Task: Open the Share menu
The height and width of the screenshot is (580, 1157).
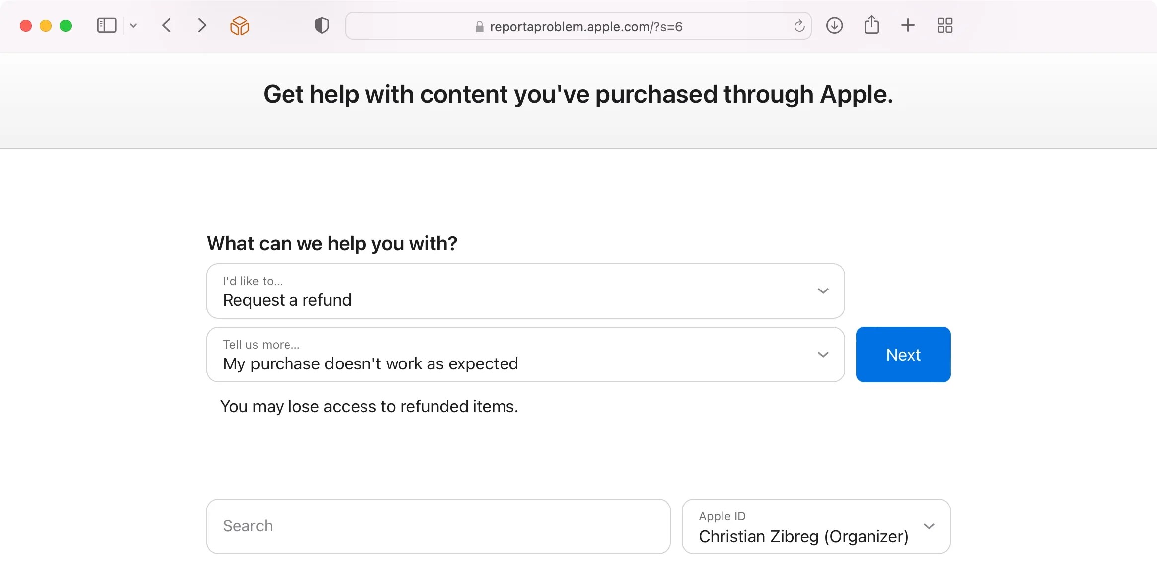Action: (x=872, y=25)
